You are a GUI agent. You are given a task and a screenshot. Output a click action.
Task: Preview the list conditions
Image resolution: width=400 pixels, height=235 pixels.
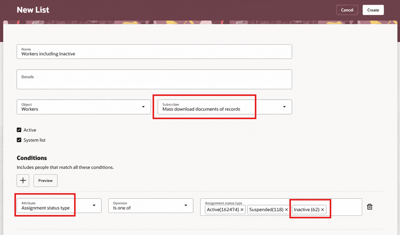click(x=45, y=181)
